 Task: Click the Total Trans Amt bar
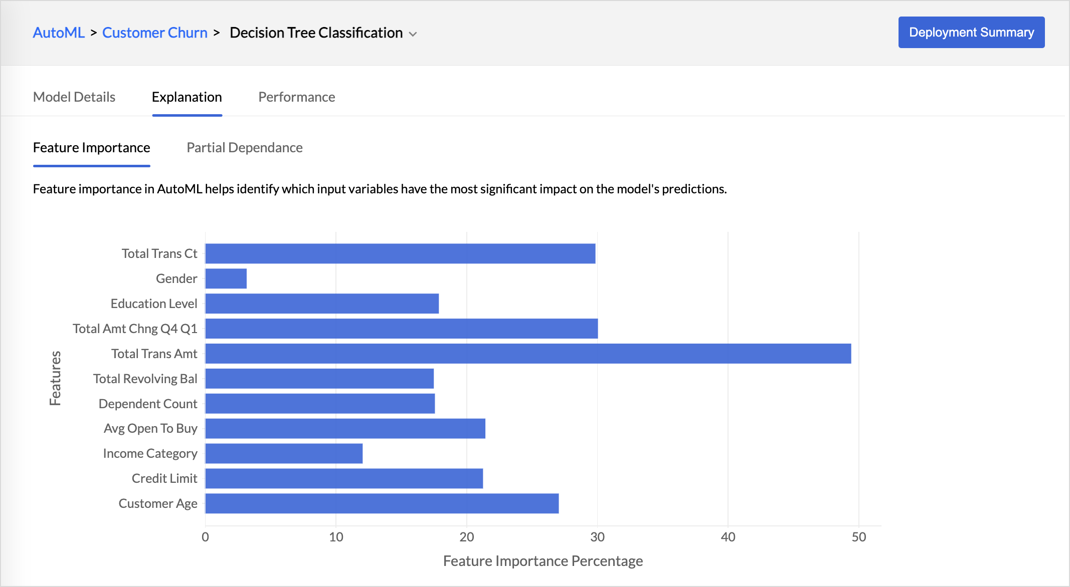[527, 354]
